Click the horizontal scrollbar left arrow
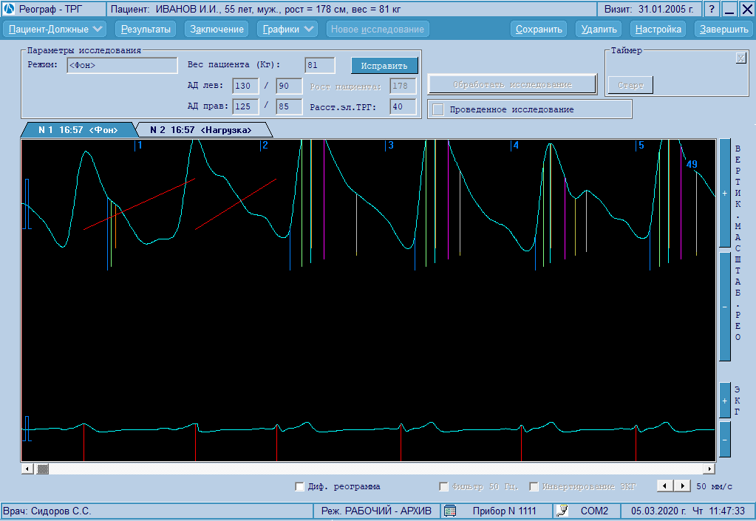Image resolution: width=756 pixels, height=521 pixels. click(x=27, y=469)
